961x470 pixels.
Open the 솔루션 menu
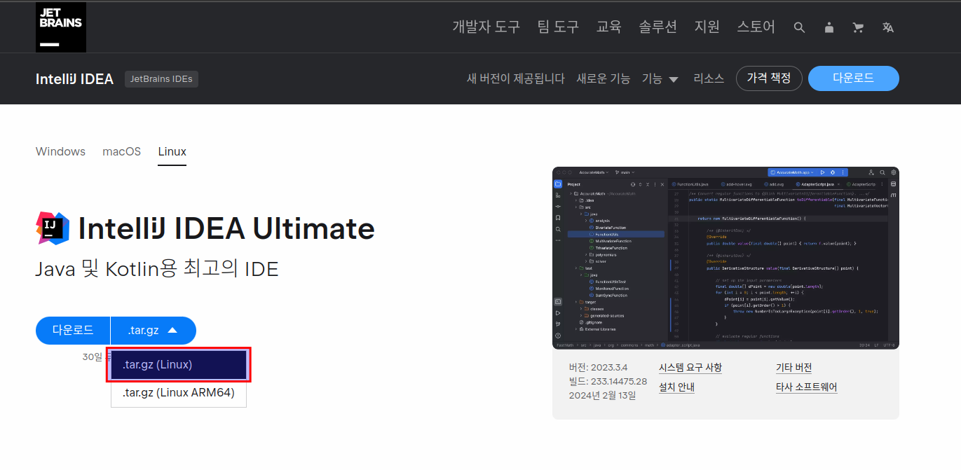[x=657, y=27]
